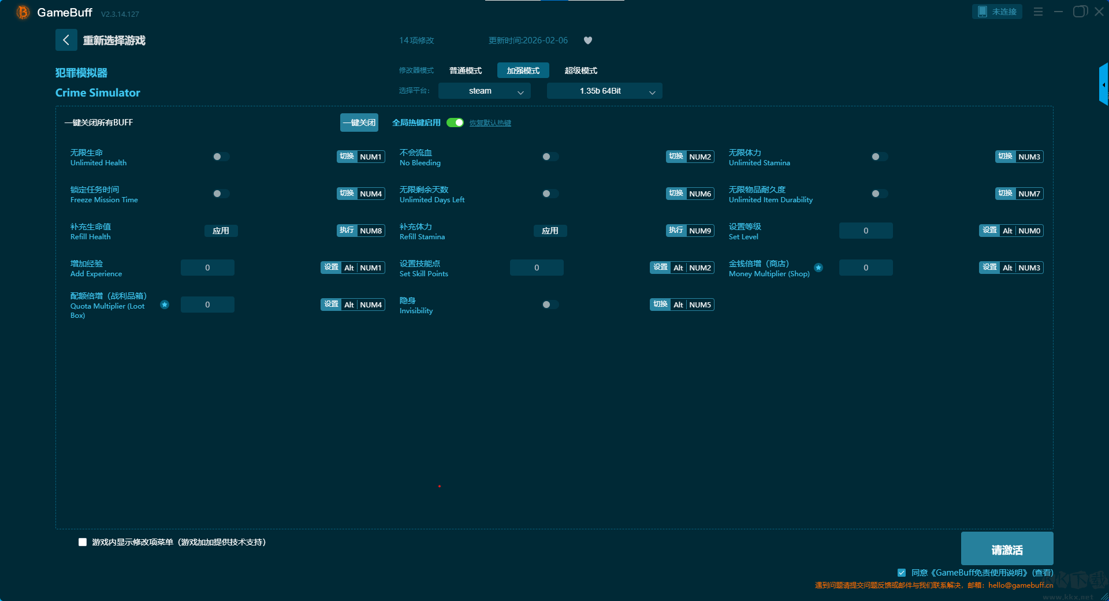1109x601 pixels.
Task: Click the back arrow to reselect game
Action: point(66,40)
